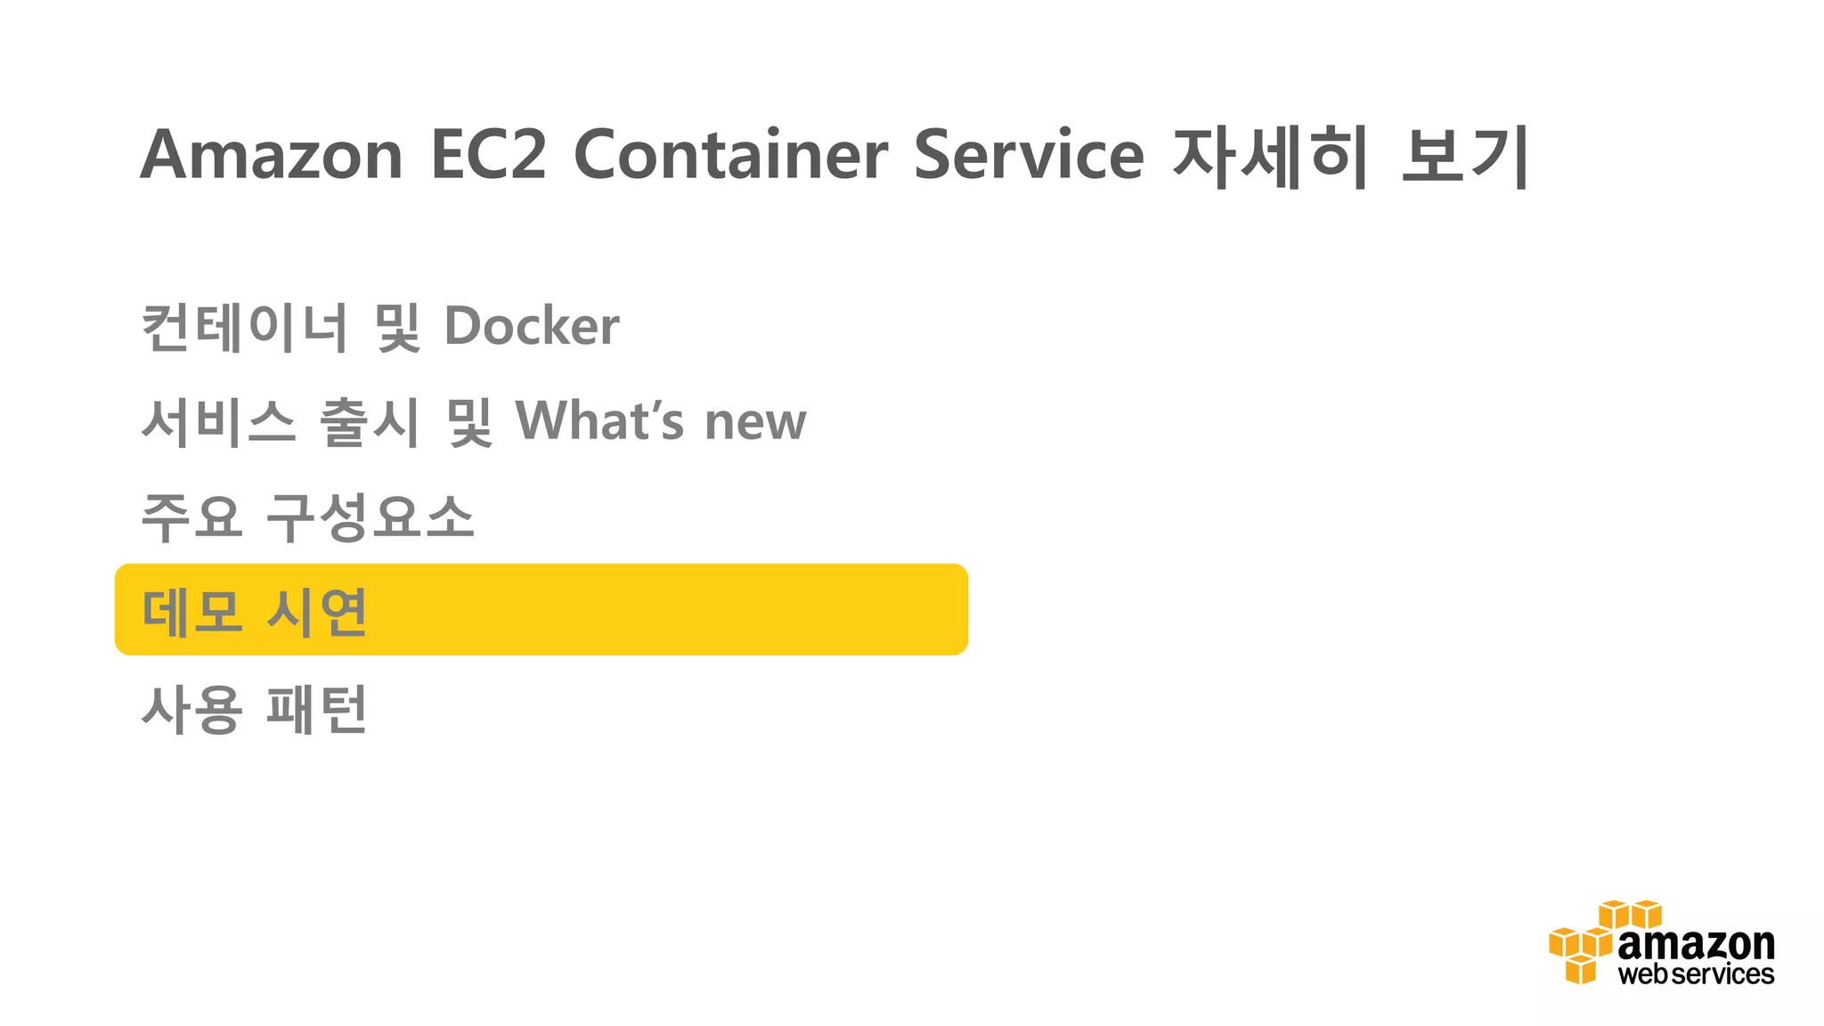This screenshot has width=1824, height=1026.
Task: Click the word 'Amazon' in the title
Action: 272,154
